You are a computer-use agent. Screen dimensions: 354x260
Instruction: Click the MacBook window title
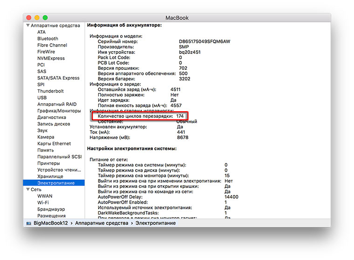(177, 18)
